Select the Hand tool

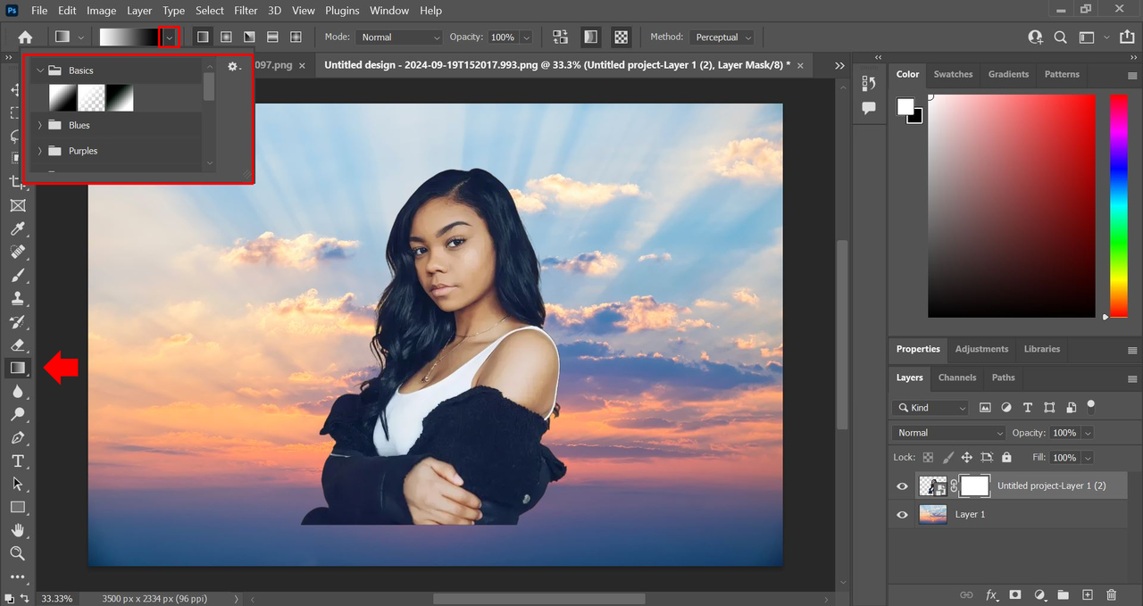point(17,530)
